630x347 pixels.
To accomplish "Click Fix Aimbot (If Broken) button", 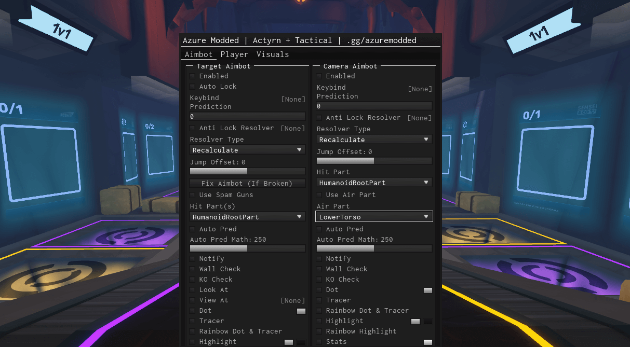I will tap(247, 183).
